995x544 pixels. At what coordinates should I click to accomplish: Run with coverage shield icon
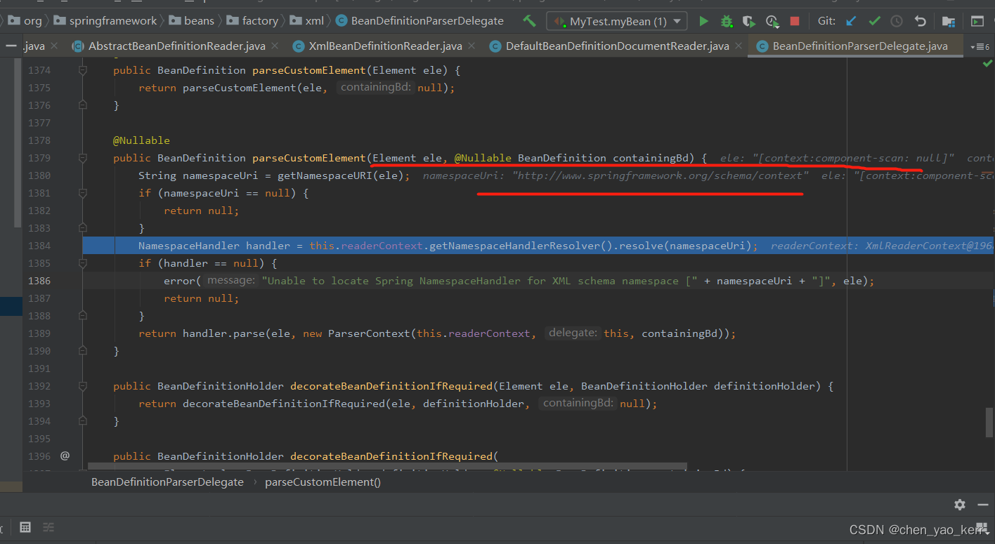click(x=749, y=21)
